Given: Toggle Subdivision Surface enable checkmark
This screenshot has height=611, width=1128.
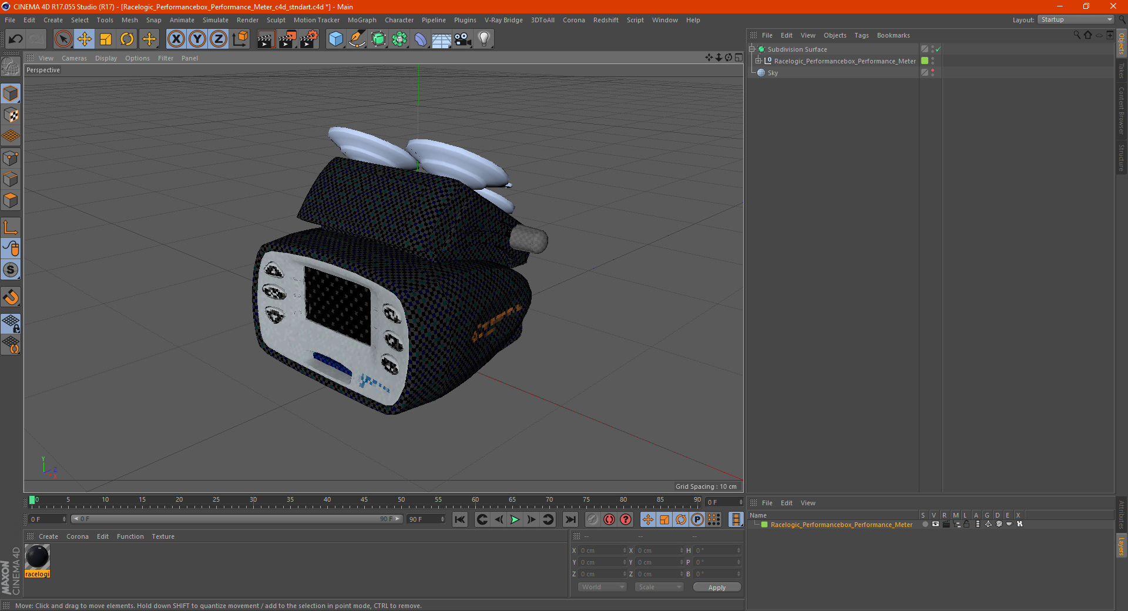Looking at the screenshot, I should tap(938, 49).
